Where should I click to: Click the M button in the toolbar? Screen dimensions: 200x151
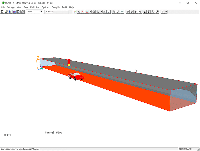tap(104, 12)
